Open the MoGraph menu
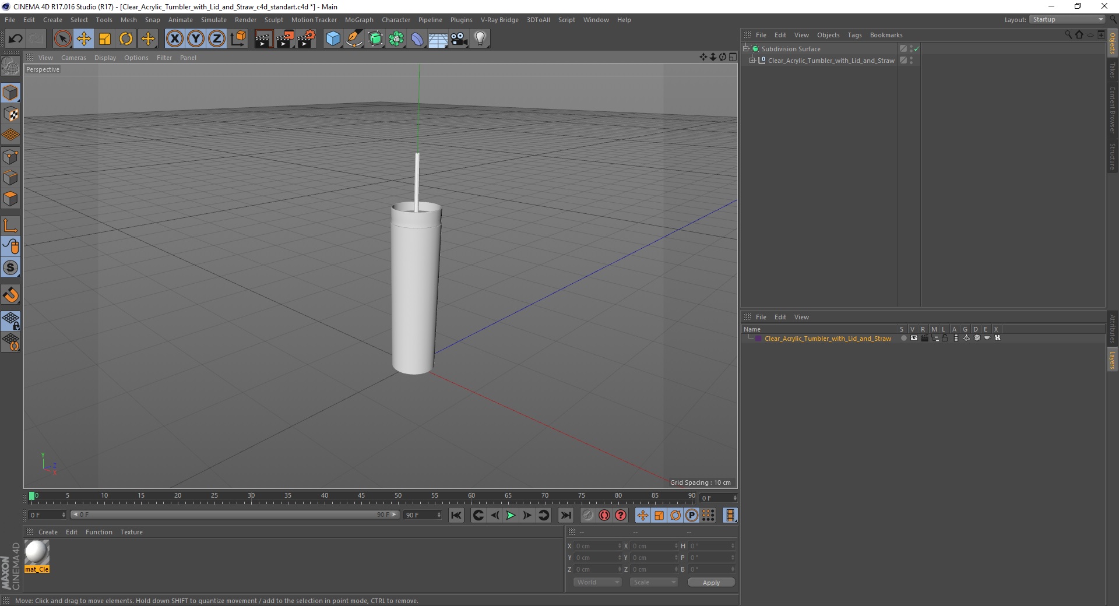Screen dimensions: 1119x606 pos(359,20)
